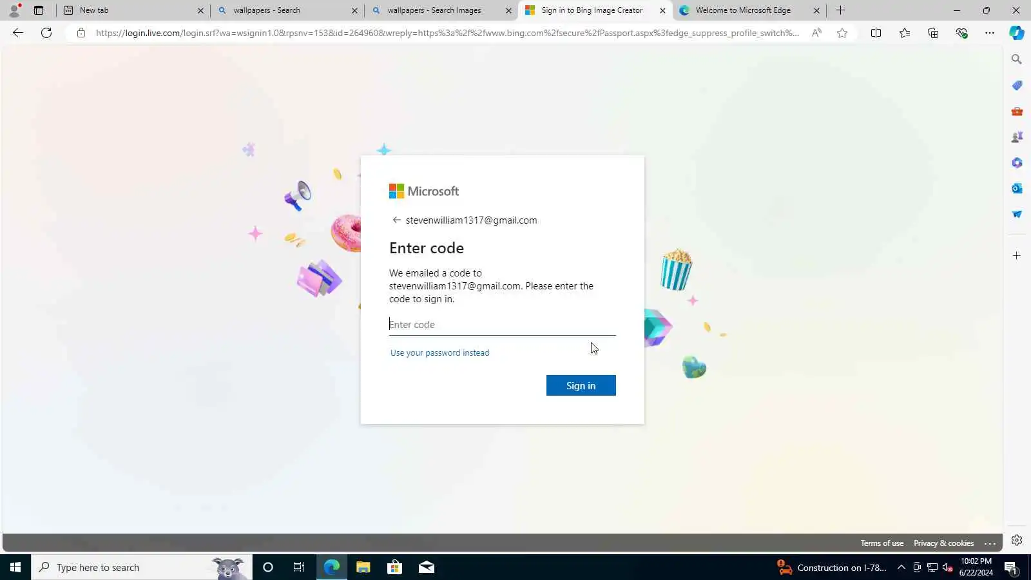This screenshot has width=1031, height=580.
Task: Open Favorites list in toolbar
Action: 905,33
